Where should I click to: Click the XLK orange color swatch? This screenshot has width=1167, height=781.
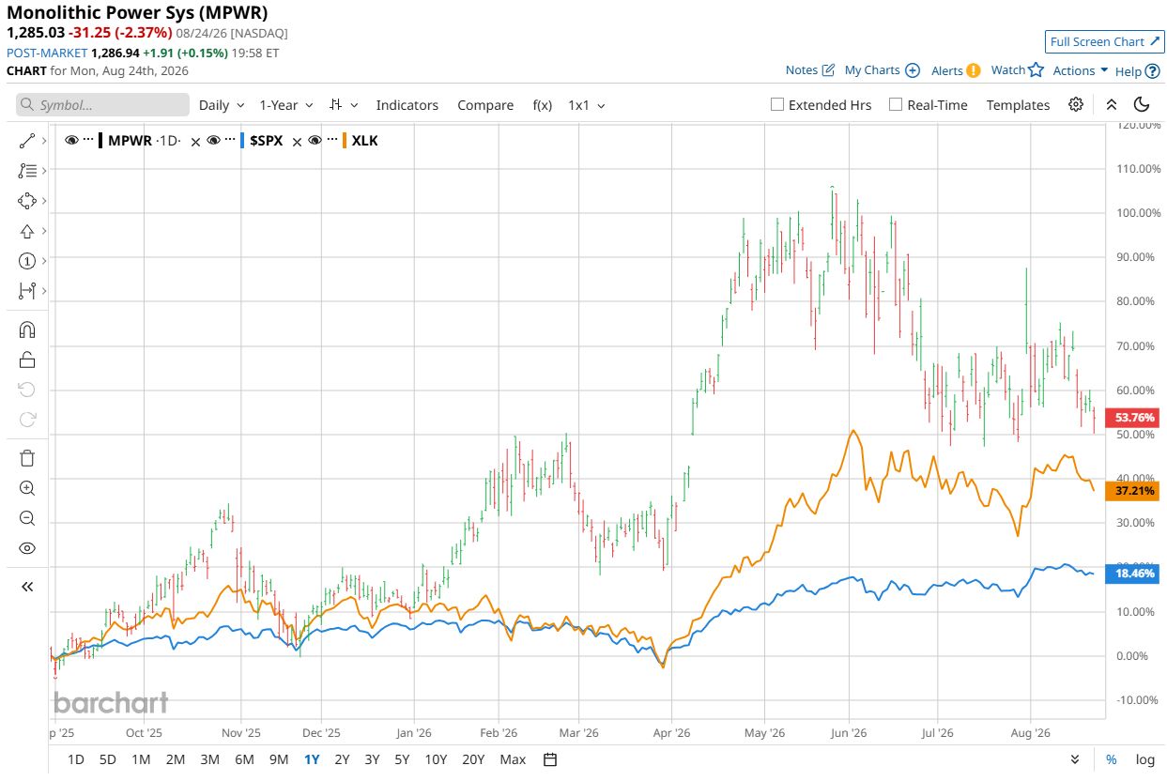(345, 141)
